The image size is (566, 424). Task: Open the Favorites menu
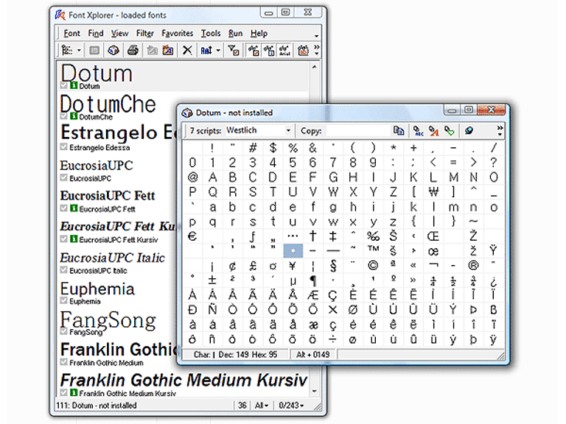(177, 33)
